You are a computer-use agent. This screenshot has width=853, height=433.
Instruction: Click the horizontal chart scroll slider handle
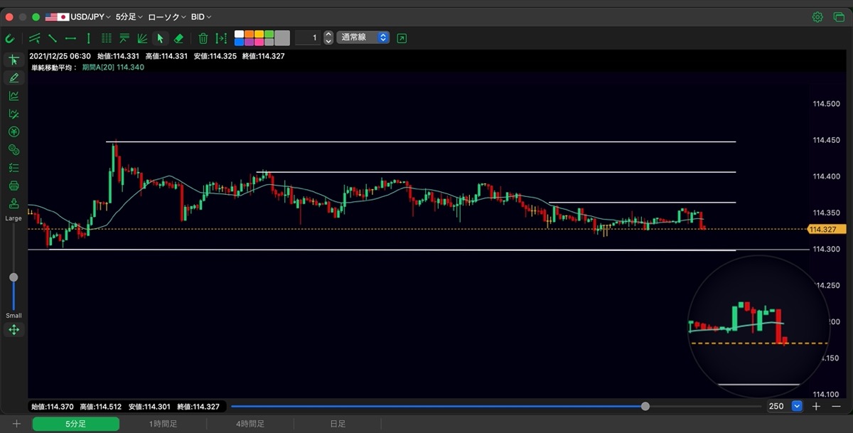click(x=645, y=406)
